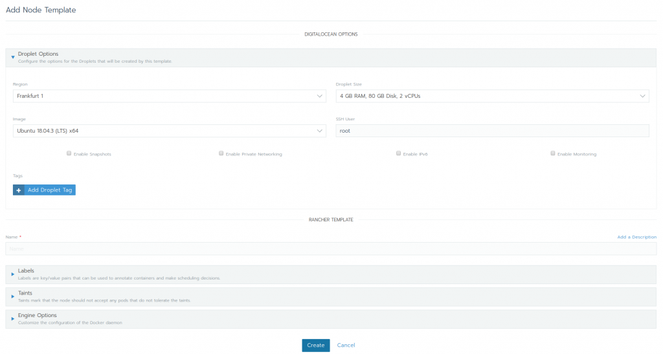663x354 pixels.
Task: Focus the SSH User field containing root
Action: (492, 131)
